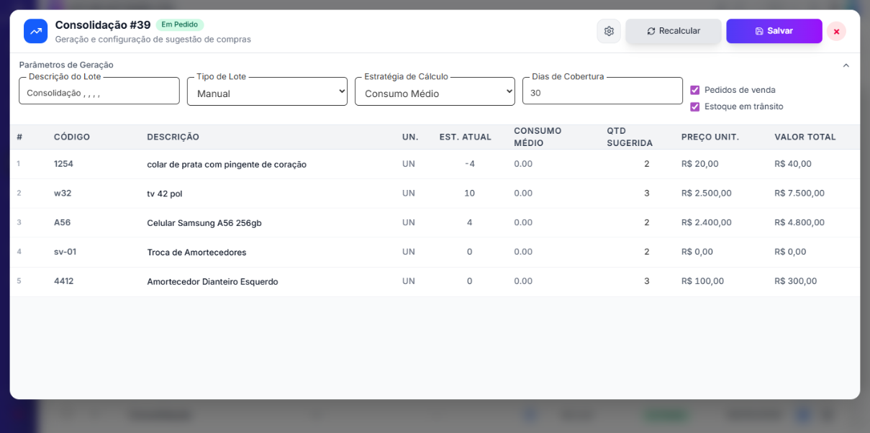This screenshot has height=433, width=870.
Task: Click the UN. column header
Action: (x=410, y=137)
